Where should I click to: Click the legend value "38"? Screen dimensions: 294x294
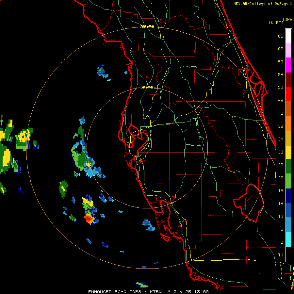coord(281,126)
